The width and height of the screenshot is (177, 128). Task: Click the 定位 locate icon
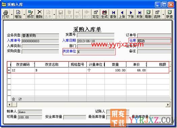coord(96,14)
